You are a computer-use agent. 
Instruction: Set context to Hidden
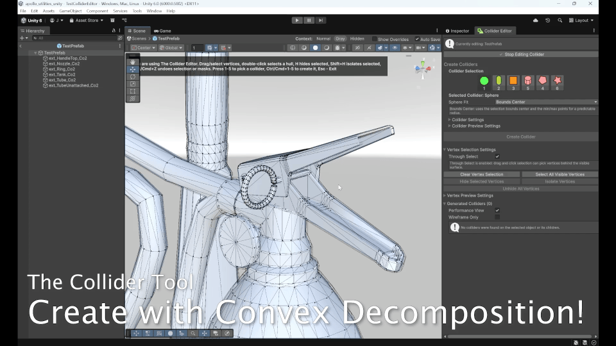(357, 39)
